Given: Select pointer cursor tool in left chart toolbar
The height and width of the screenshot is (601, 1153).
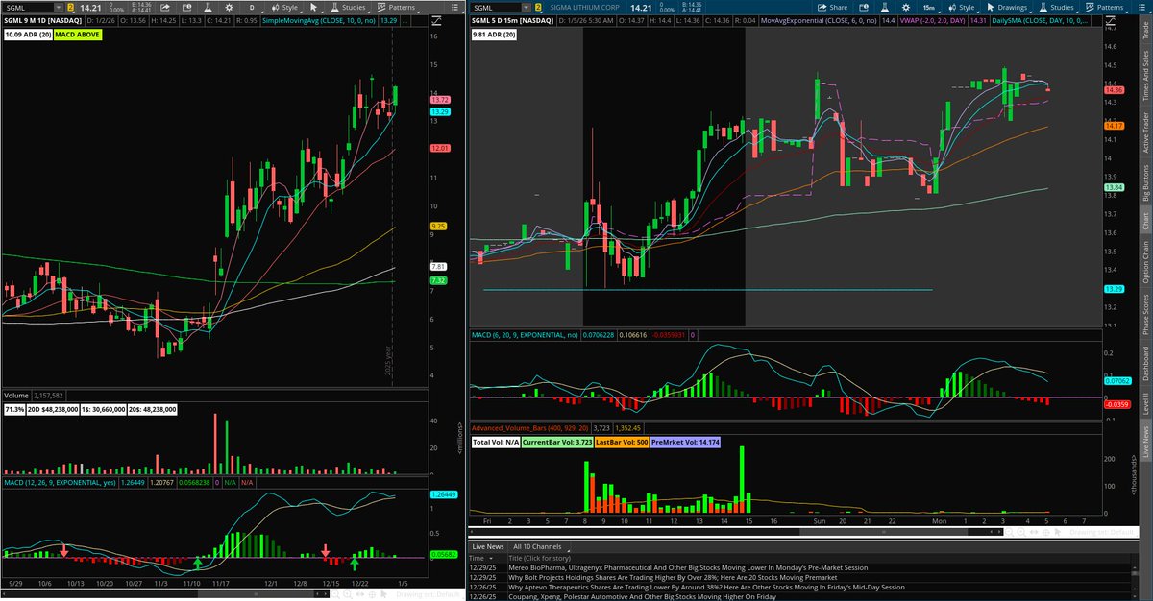Looking at the screenshot, I should (313, 8).
